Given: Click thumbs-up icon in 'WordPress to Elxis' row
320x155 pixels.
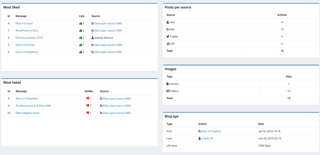Looking at the screenshot, I should [x=80, y=31].
